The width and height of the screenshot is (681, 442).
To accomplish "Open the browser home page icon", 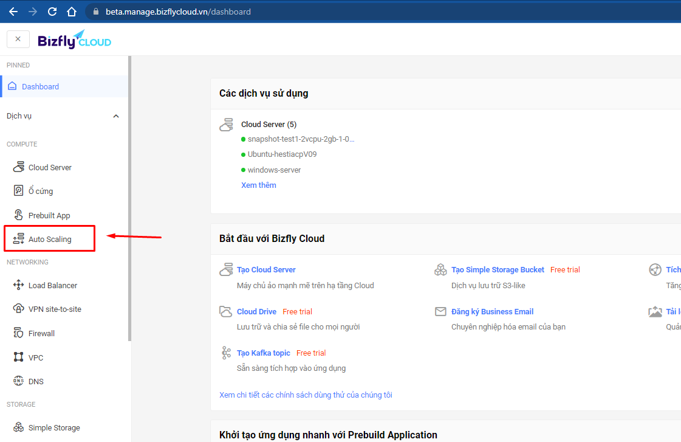I will [x=72, y=12].
